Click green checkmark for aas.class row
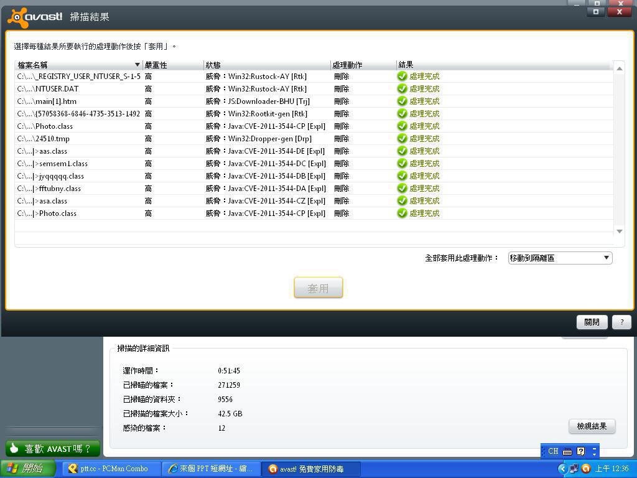 tap(402, 151)
